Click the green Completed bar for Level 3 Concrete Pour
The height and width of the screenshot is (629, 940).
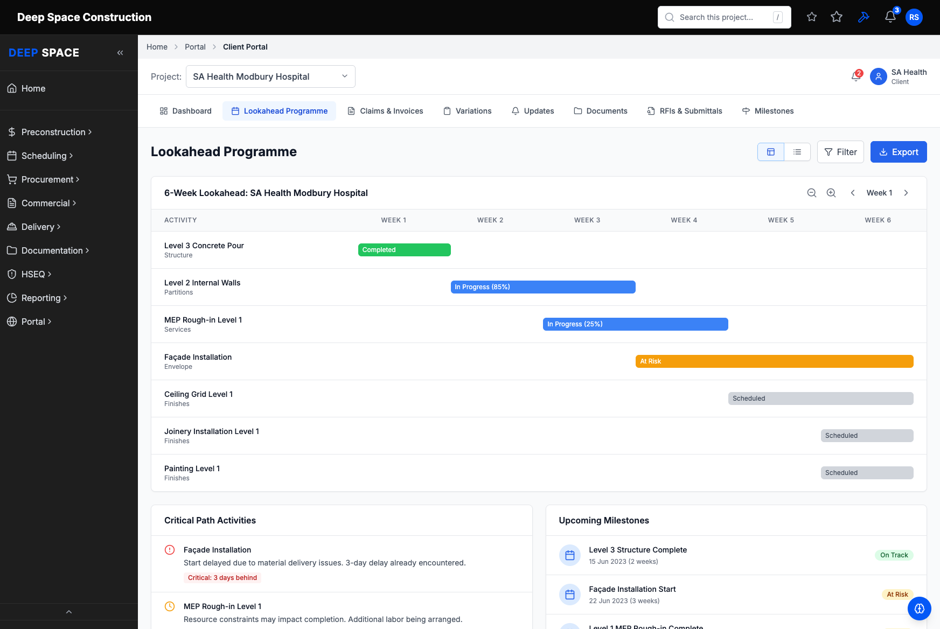(405, 250)
